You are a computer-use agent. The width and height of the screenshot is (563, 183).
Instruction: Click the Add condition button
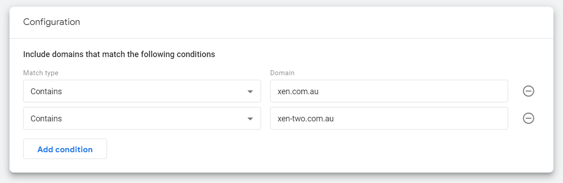65,149
